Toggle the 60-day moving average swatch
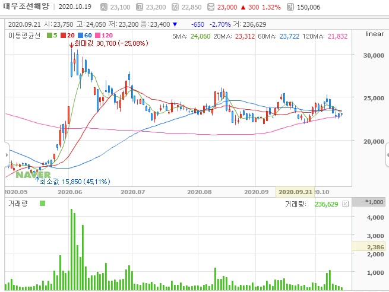Viewport: 389px width, 292px height. click(x=80, y=36)
